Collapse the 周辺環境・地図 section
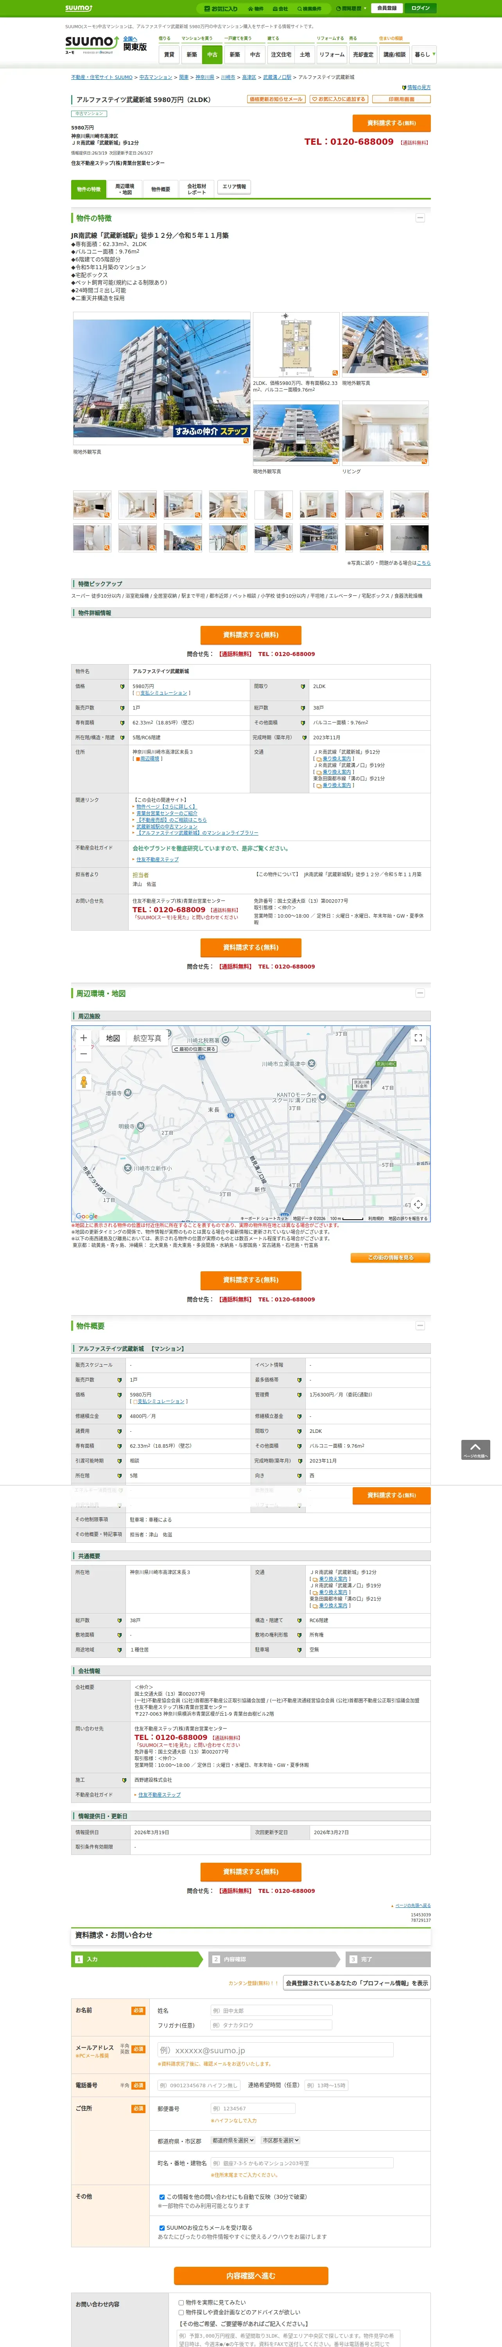This screenshot has height=2347, width=502. pyautogui.click(x=420, y=993)
